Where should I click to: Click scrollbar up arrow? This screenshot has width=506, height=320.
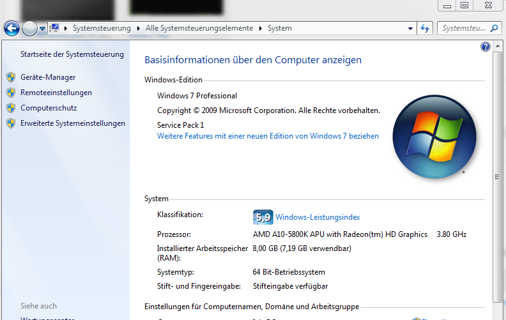point(498,47)
